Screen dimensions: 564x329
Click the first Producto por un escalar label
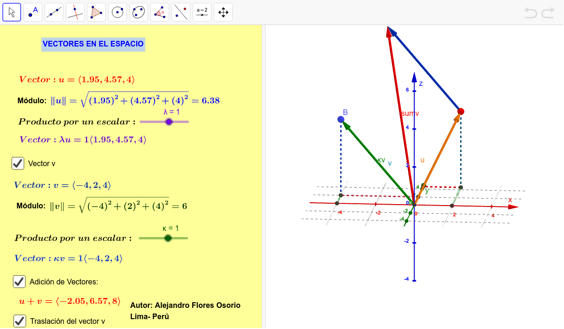[77, 122]
